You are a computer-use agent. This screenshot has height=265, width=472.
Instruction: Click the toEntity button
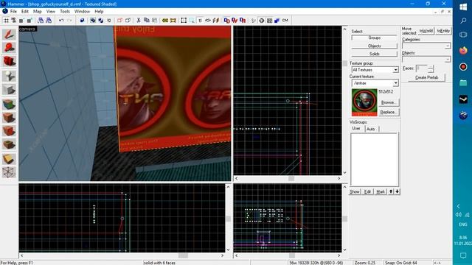click(x=443, y=31)
